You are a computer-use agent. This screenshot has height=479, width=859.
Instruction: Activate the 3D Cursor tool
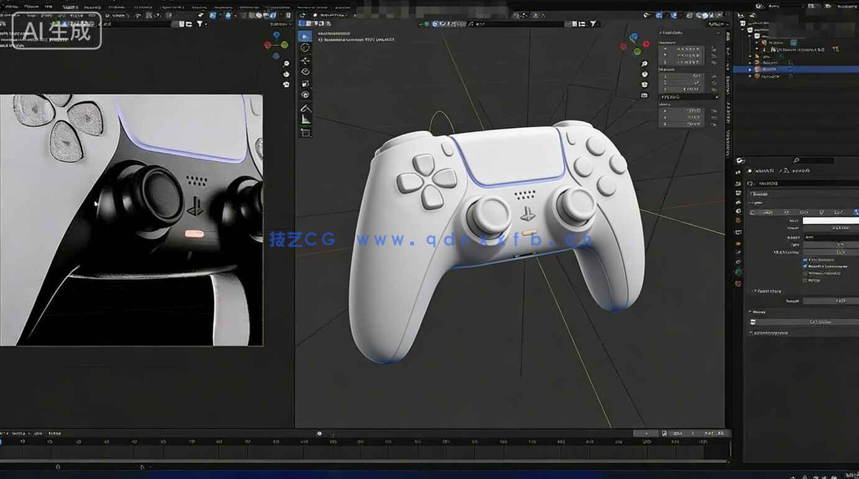point(304,47)
